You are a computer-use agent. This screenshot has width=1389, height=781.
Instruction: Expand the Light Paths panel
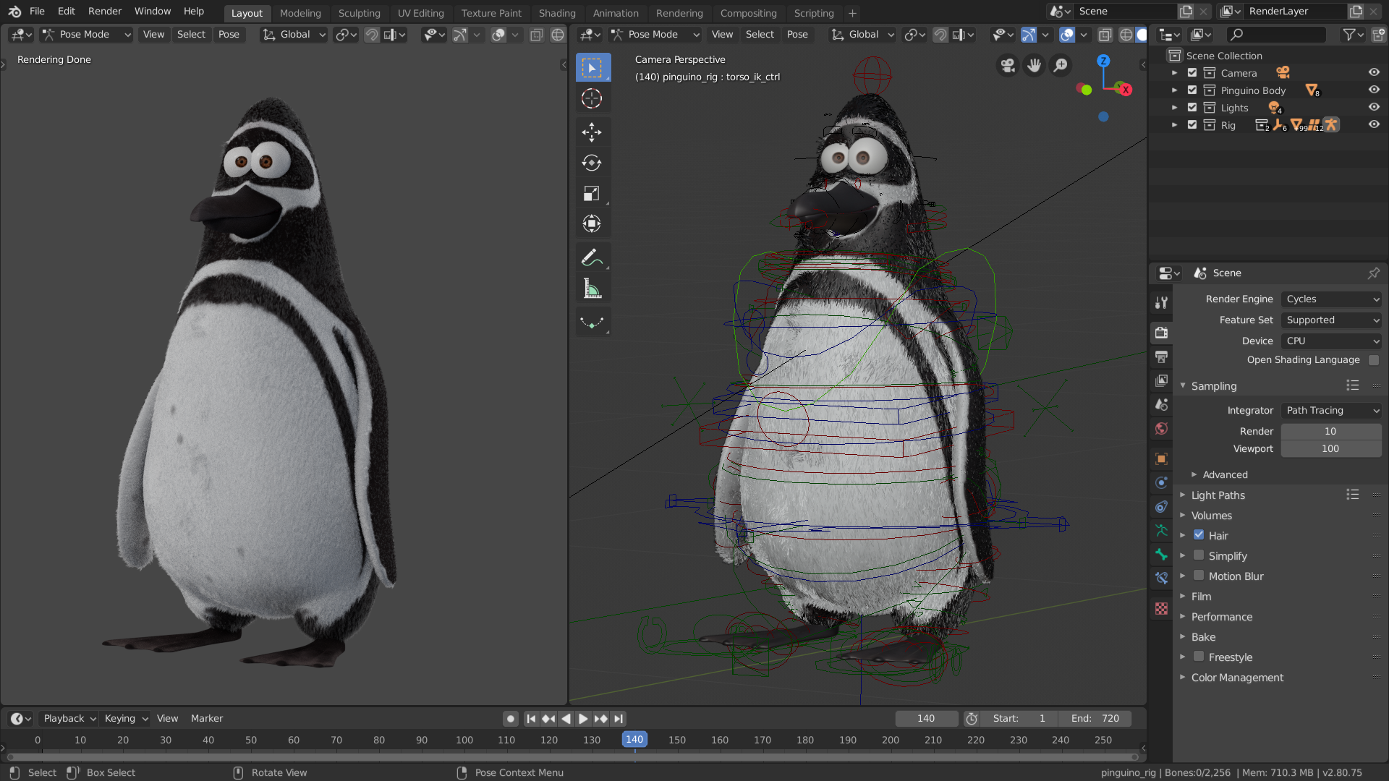(x=1218, y=495)
